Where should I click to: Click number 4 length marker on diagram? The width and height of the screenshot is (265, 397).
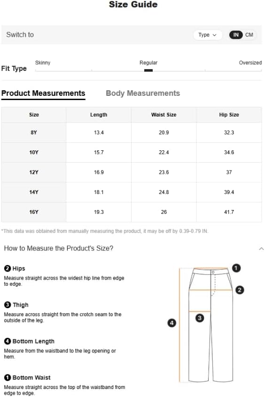click(x=172, y=323)
